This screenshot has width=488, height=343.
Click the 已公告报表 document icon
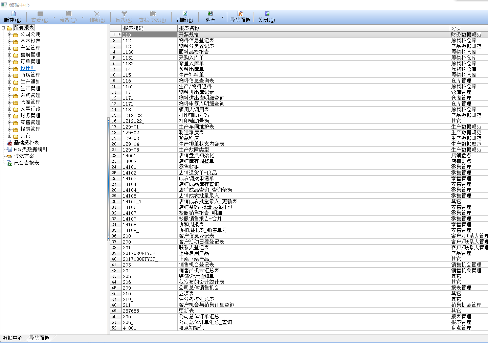tap(9, 163)
